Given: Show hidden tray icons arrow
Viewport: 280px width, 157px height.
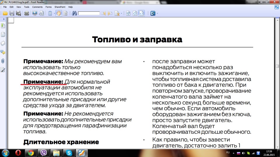Looking at the screenshot, I should (233, 153).
